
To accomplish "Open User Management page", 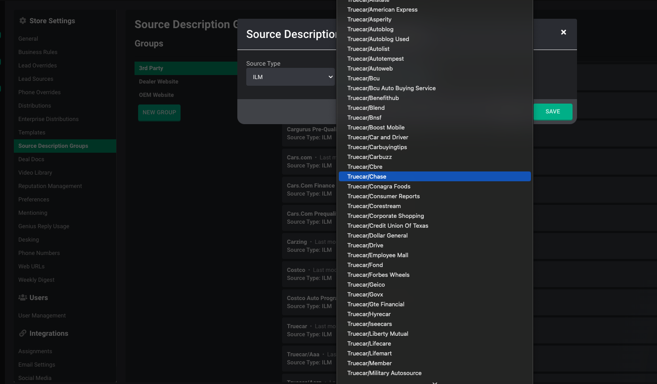I will (x=42, y=316).
